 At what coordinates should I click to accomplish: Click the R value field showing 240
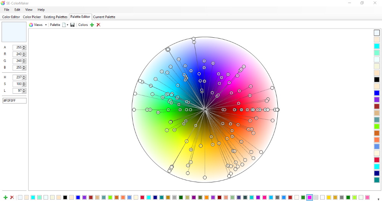coord(17,54)
